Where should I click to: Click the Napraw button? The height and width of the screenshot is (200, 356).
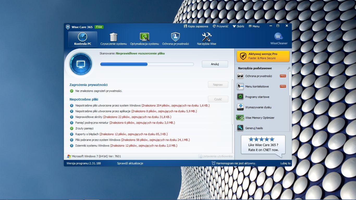click(x=218, y=85)
